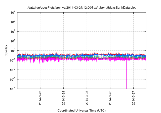
Task: Select the 2014-3-27 date tick label
Action: [134, 98]
